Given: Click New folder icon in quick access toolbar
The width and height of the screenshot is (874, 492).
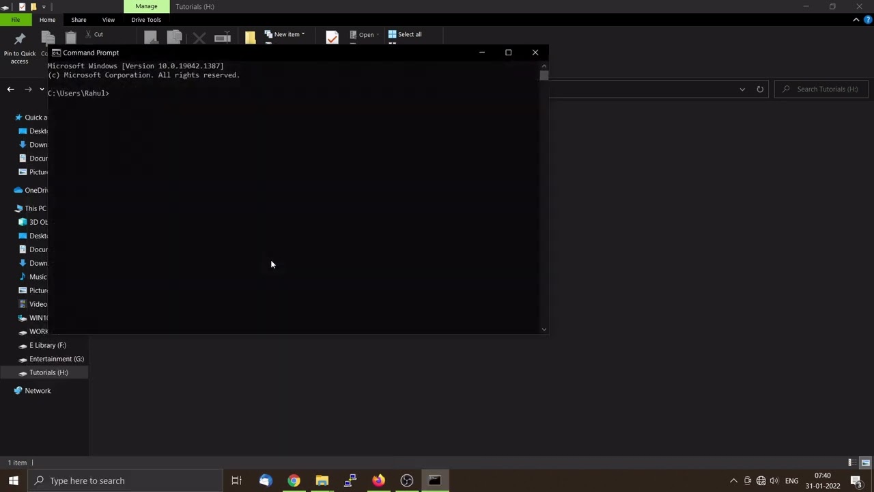Looking at the screenshot, I should tap(33, 7).
